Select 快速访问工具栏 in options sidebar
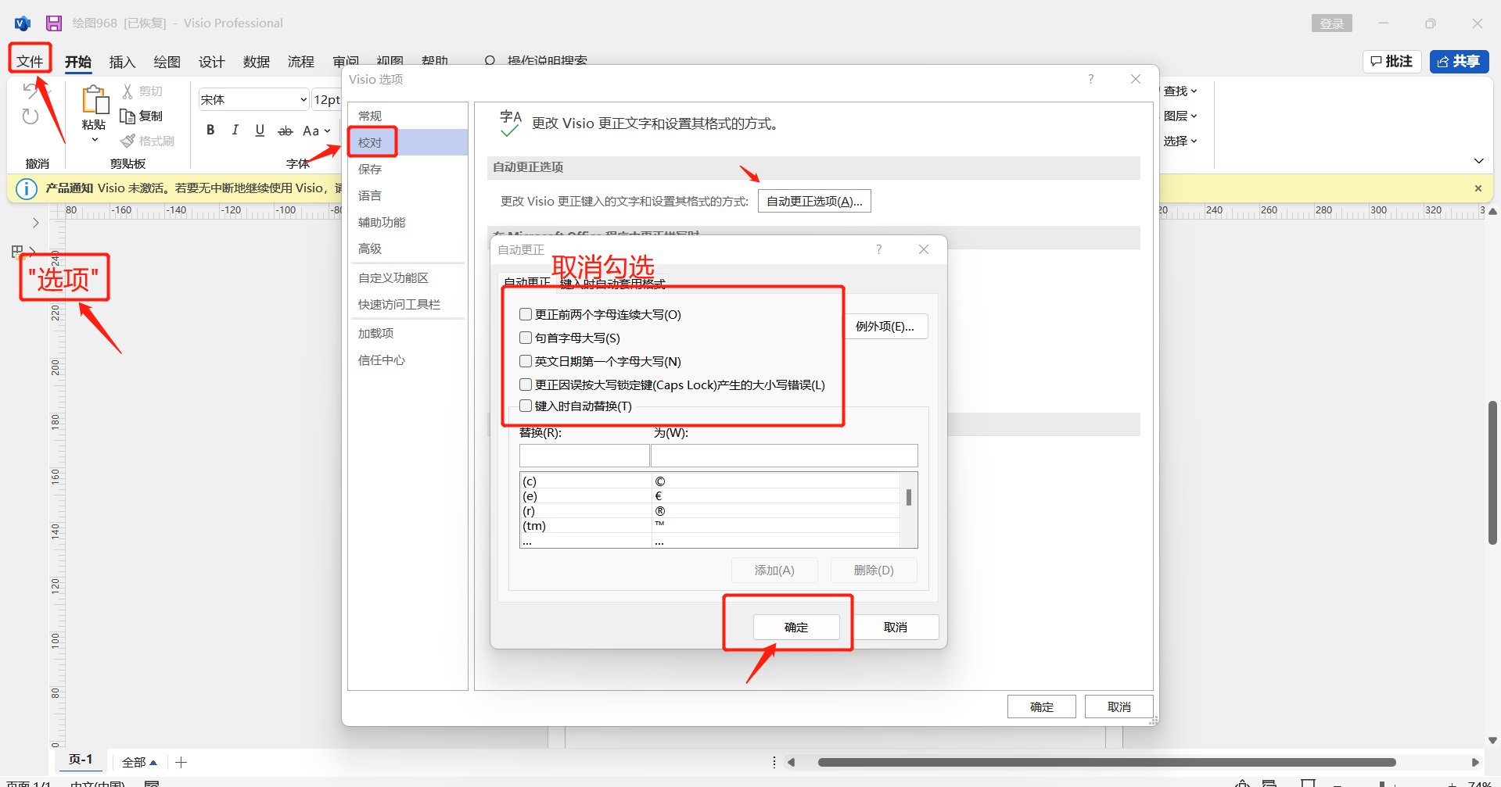 408,304
